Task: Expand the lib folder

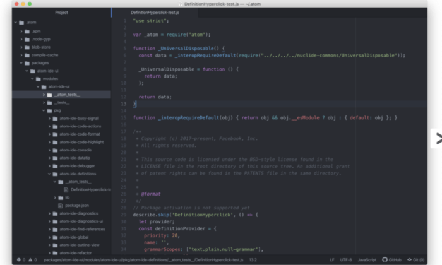Action: pos(55,197)
